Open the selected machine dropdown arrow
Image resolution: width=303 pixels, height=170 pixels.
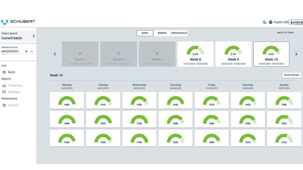(x=32, y=51)
